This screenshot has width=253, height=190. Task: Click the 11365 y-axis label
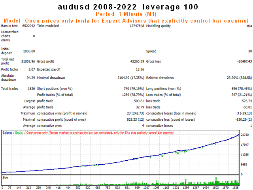[245, 155]
